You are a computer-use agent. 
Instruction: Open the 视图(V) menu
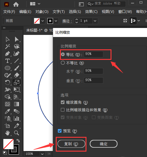[x=108, y=12]
